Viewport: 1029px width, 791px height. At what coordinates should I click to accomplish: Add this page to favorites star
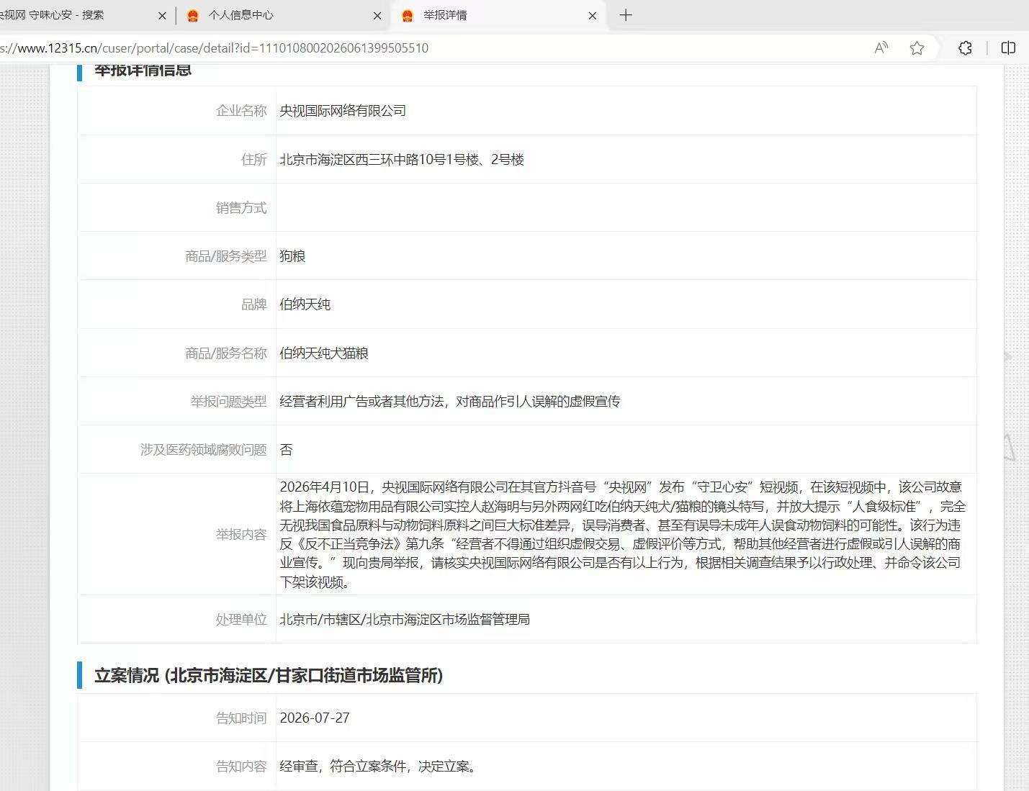click(917, 48)
